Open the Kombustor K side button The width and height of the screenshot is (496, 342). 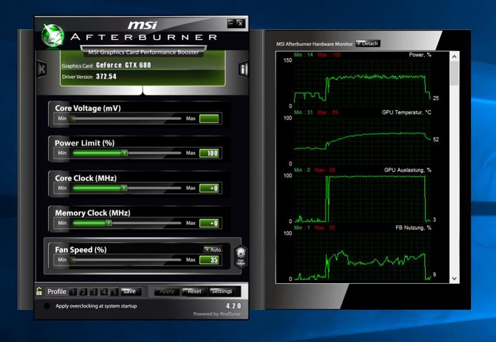click(x=42, y=69)
